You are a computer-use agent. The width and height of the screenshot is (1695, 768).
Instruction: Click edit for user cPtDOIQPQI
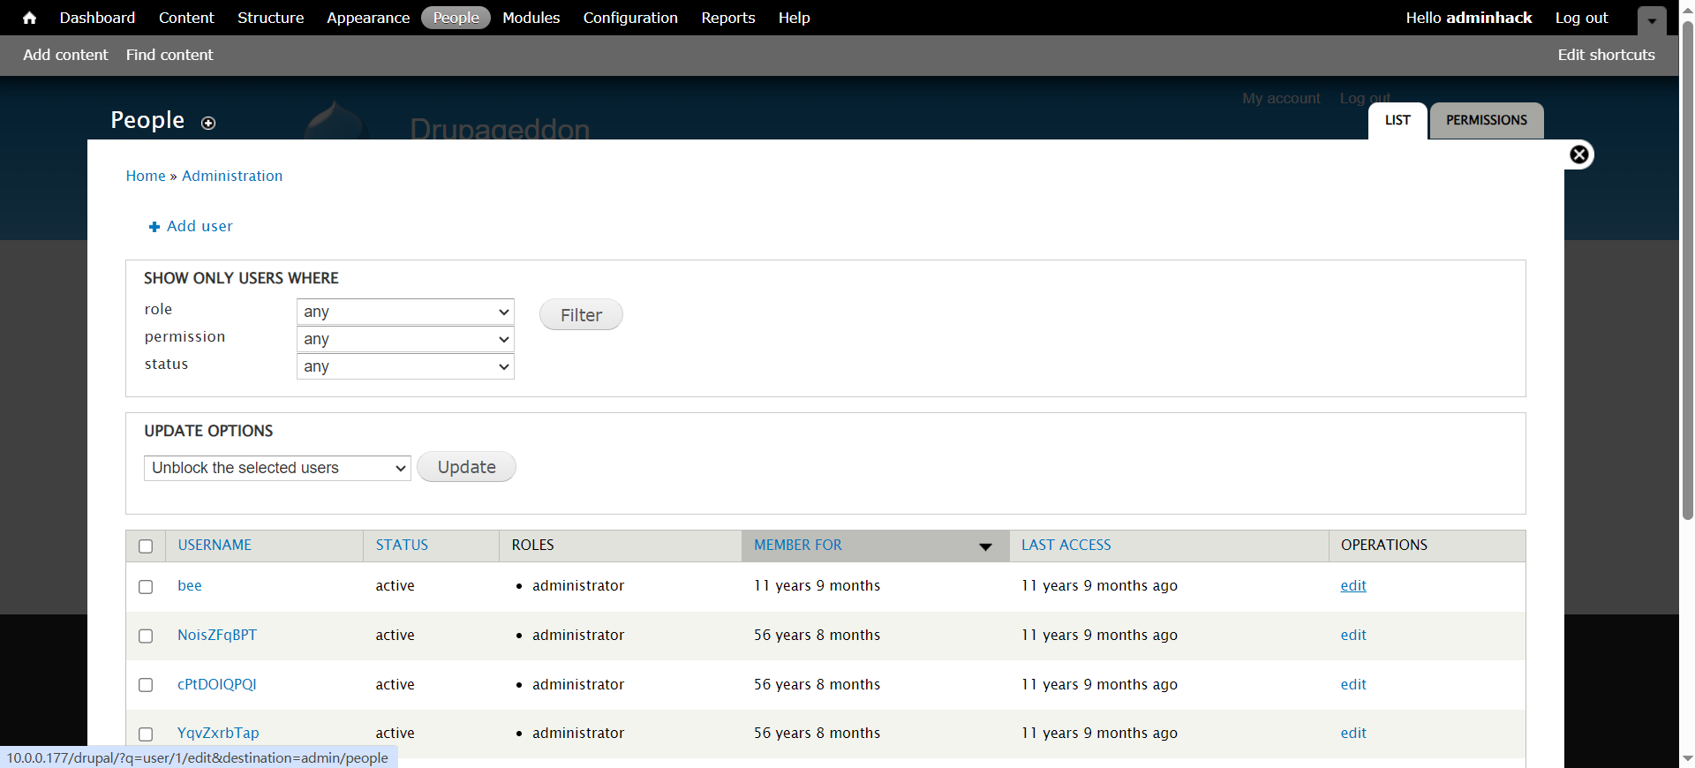(x=1353, y=685)
